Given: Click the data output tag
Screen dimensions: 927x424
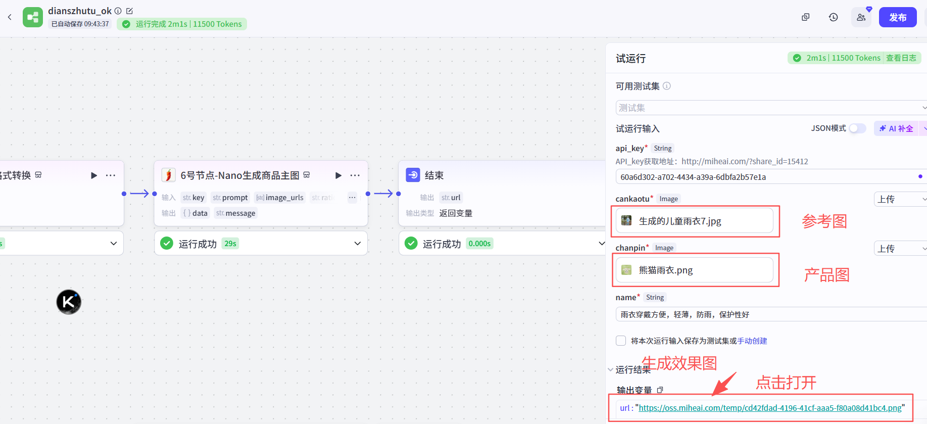Looking at the screenshot, I should (195, 213).
